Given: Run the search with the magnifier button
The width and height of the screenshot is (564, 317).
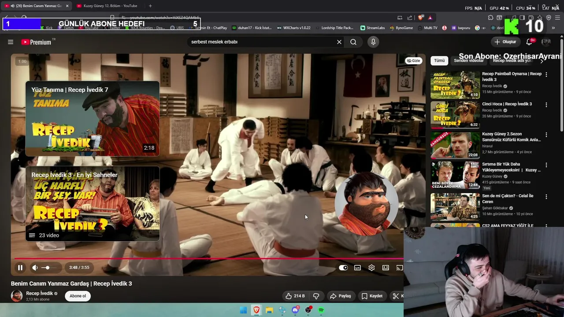Looking at the screenshot, I should pyautogui.click(x=353, y=42).
